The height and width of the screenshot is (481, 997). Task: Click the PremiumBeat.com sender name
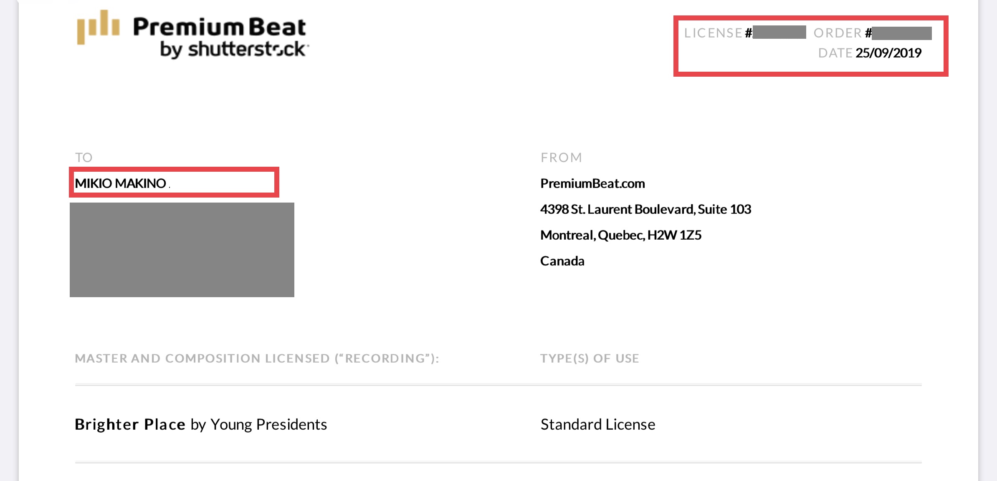(x=592, y=183)
